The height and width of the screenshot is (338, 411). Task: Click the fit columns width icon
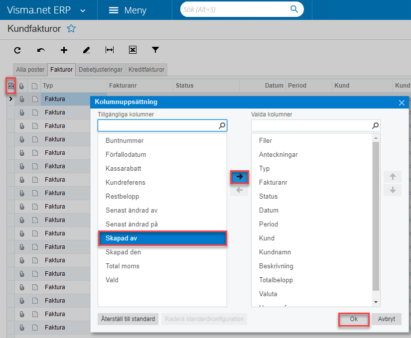(110, 50)
